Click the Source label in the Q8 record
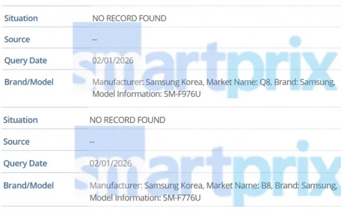 pyautogui.click(x=17, y=39)
